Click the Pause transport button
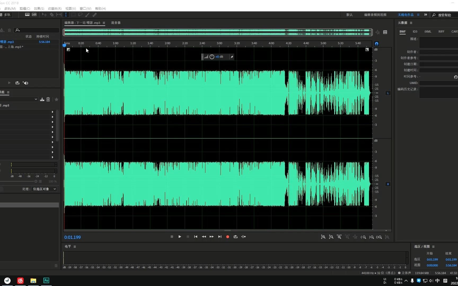The width and height of the screenshot is (458, 286). point(188,237)
